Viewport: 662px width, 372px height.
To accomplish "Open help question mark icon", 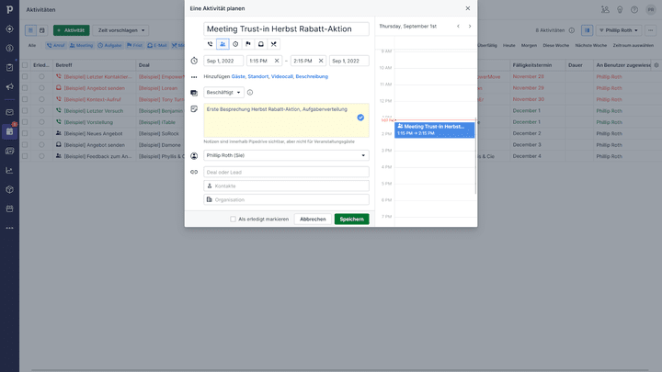I will [x=634, y=9].
